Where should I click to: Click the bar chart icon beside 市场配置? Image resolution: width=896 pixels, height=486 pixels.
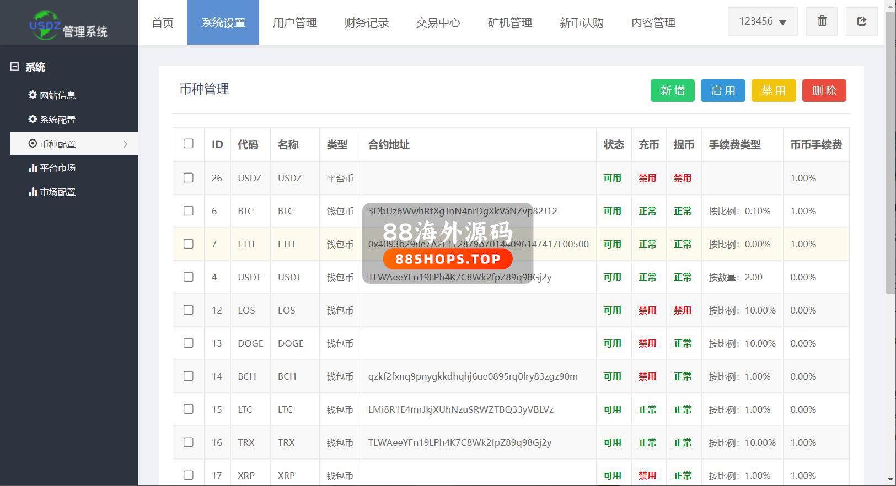(x=33, y=192)
